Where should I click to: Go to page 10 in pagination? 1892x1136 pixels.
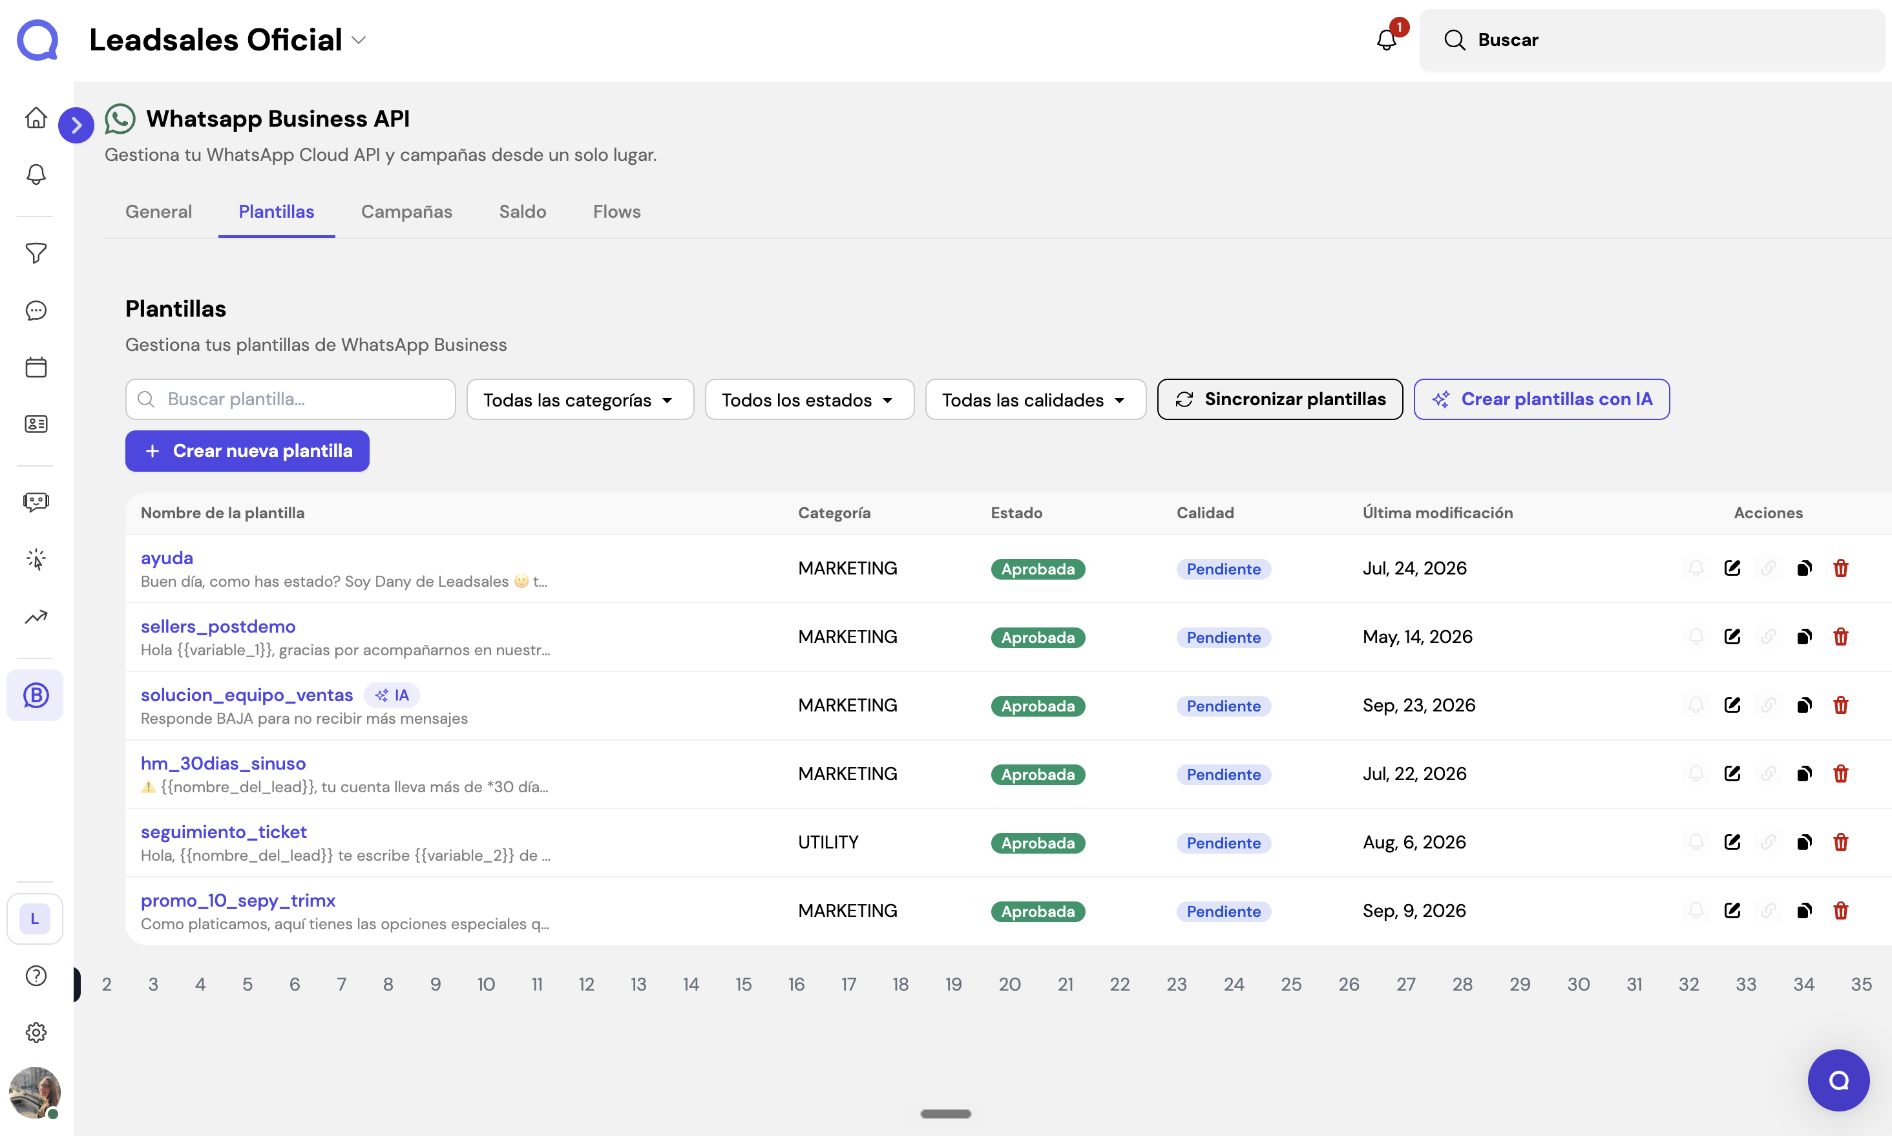(x=486, y=984)
